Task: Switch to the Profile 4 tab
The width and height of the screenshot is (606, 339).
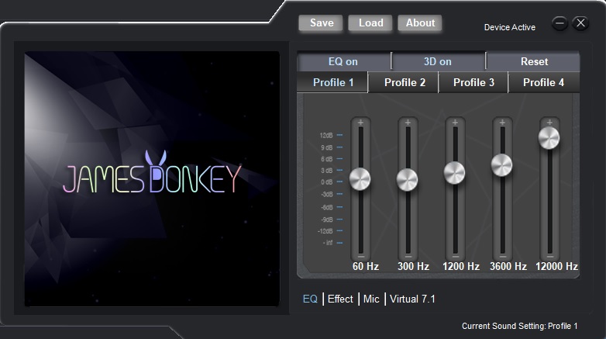Action: click(x=543, y=82)
